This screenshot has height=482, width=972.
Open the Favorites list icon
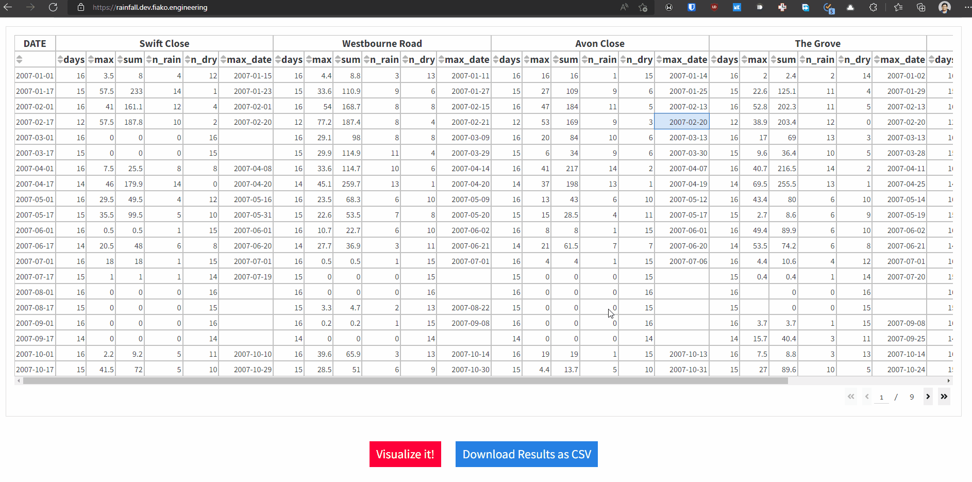pyautogui.click(x=898, y=7)
